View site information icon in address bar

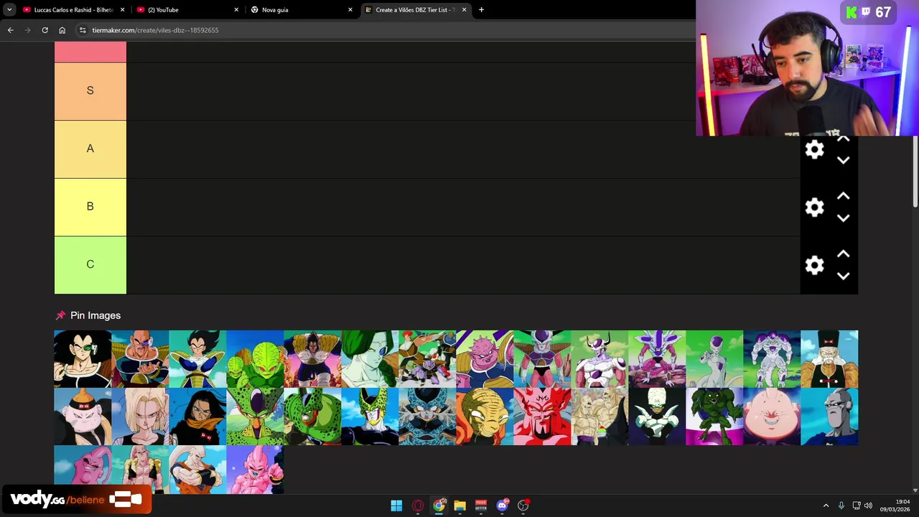(83, 30)
